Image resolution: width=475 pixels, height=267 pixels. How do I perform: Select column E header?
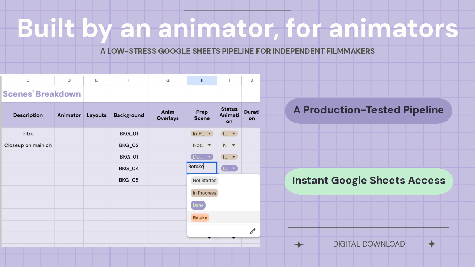click(96, 80)
